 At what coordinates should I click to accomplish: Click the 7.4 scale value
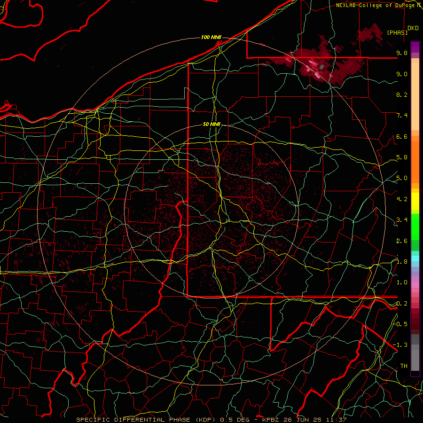click(x=402, y=116)
